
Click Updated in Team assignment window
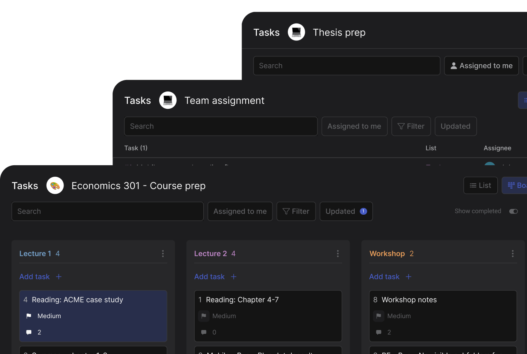456,126
